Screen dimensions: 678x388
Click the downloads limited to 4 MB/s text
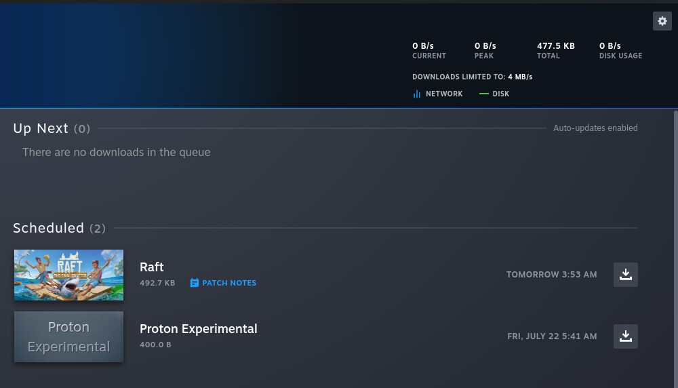pyautogui.click(x=472, y=77)
